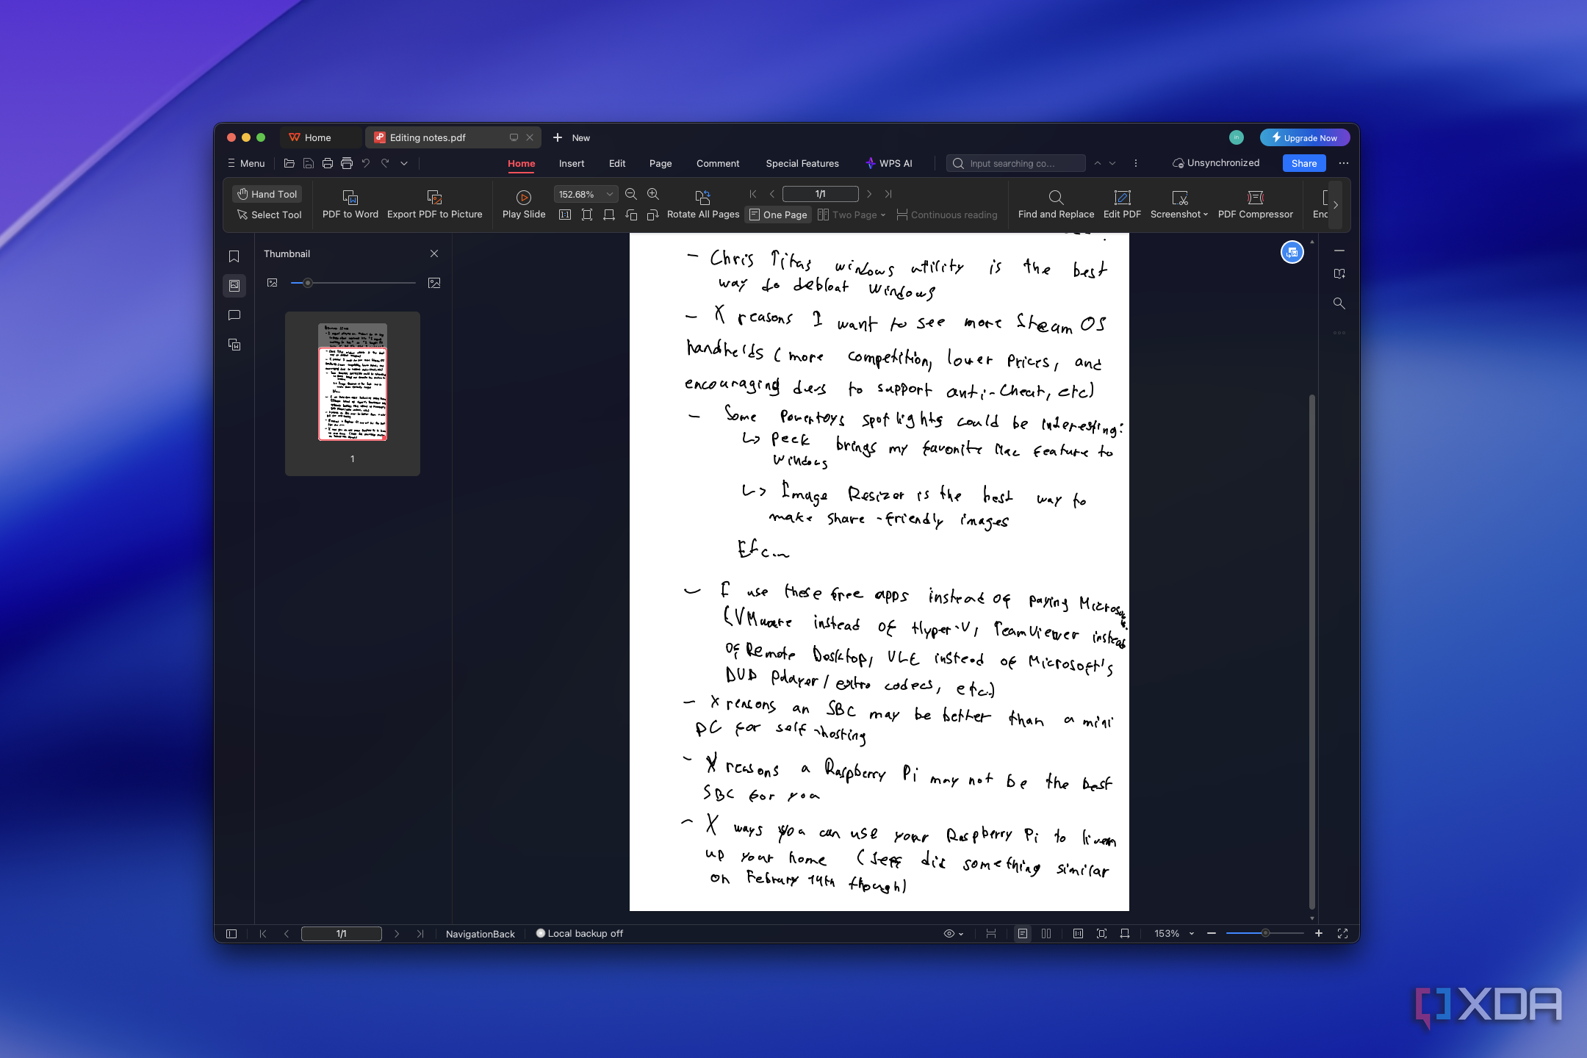Redo the last action

click(385, 163)
